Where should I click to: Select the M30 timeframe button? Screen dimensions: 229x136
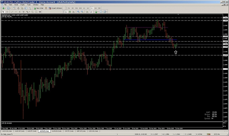[x=80, y=8]
